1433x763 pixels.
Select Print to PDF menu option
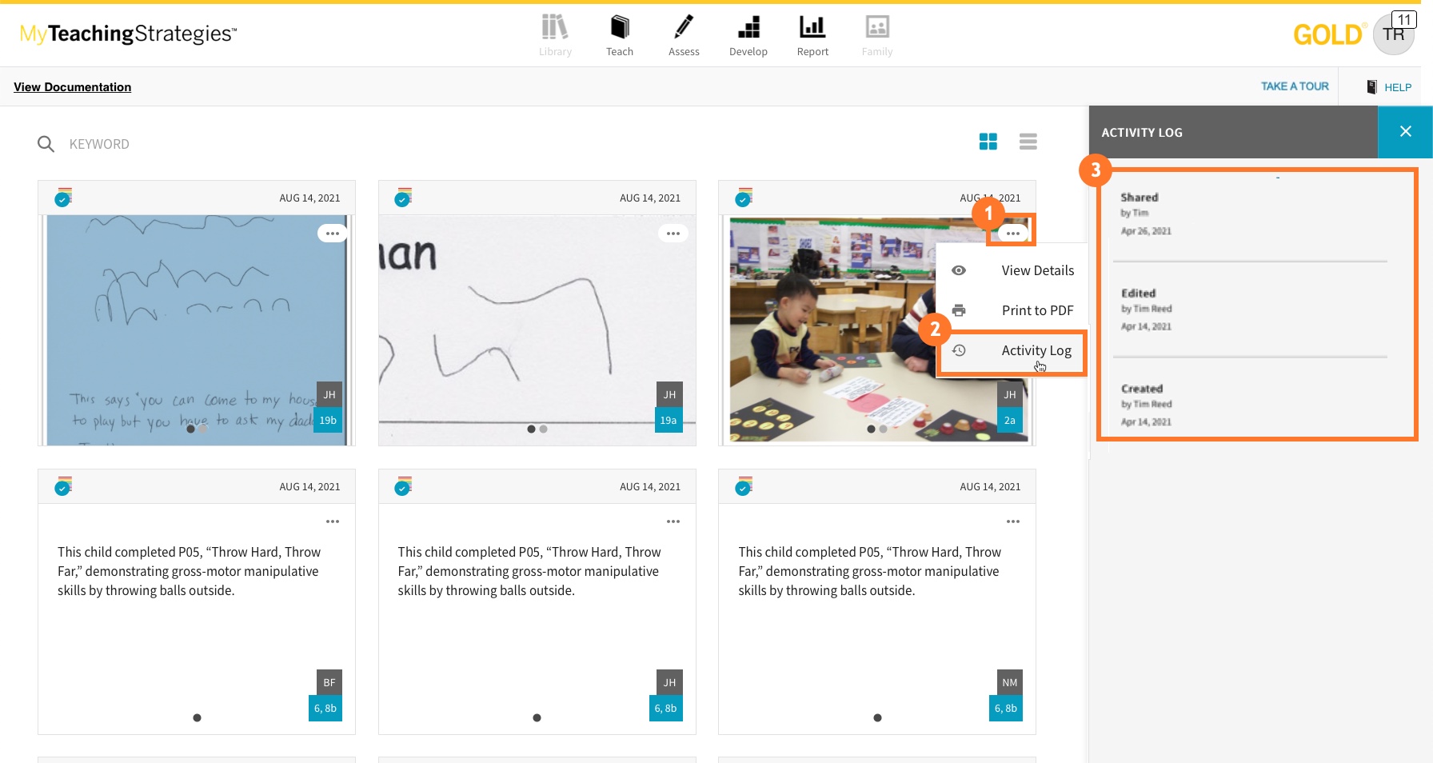[1037, 310]
